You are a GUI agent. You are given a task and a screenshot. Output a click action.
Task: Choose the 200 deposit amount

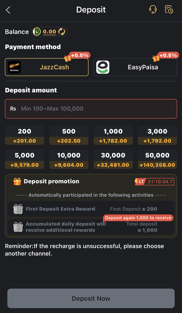tap(24, 135)
